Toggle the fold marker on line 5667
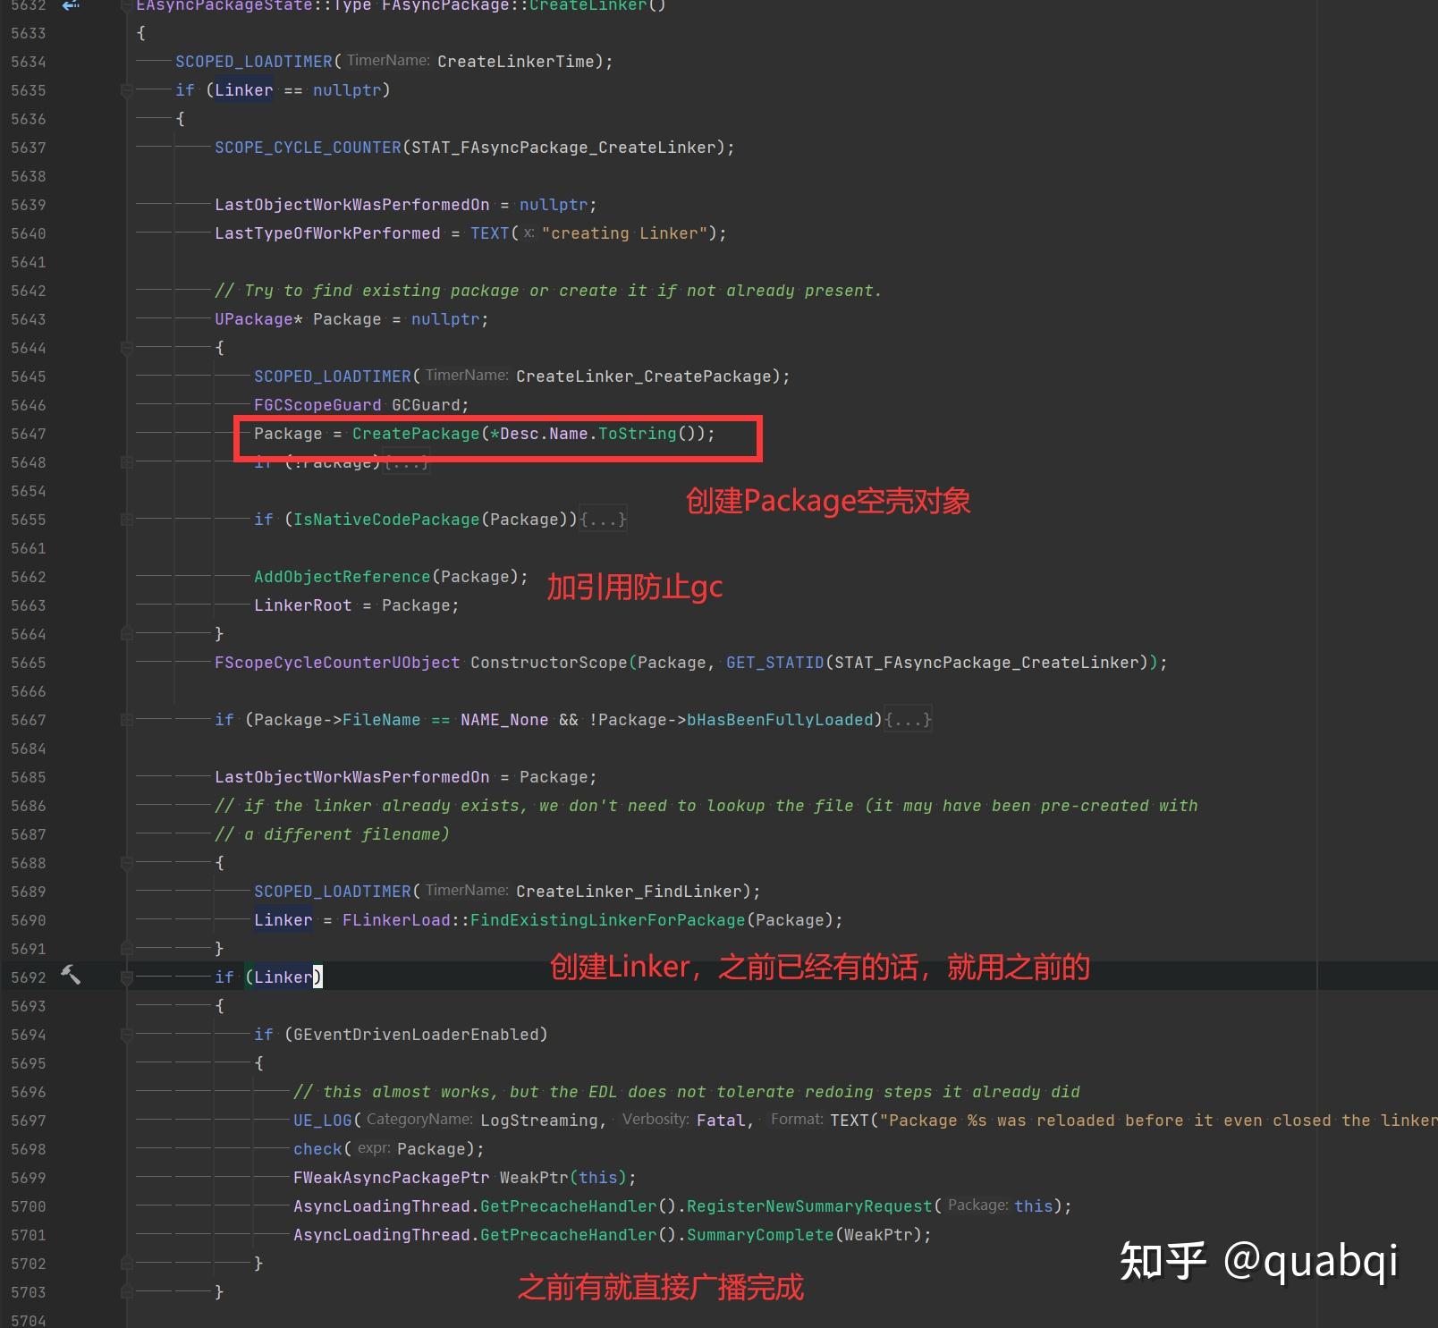1438x1328 pixels. [127, 720]
